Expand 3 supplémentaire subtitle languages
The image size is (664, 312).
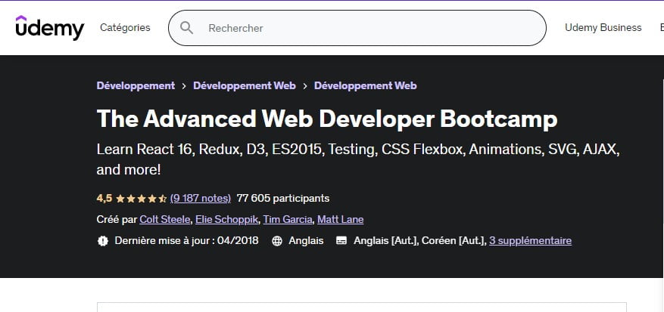coord(530,240)
